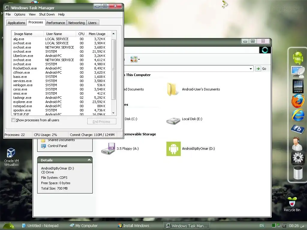Open the Android robot dock icon
The height and width of the screenshot is (230, 307).
(x=298, y=57)
